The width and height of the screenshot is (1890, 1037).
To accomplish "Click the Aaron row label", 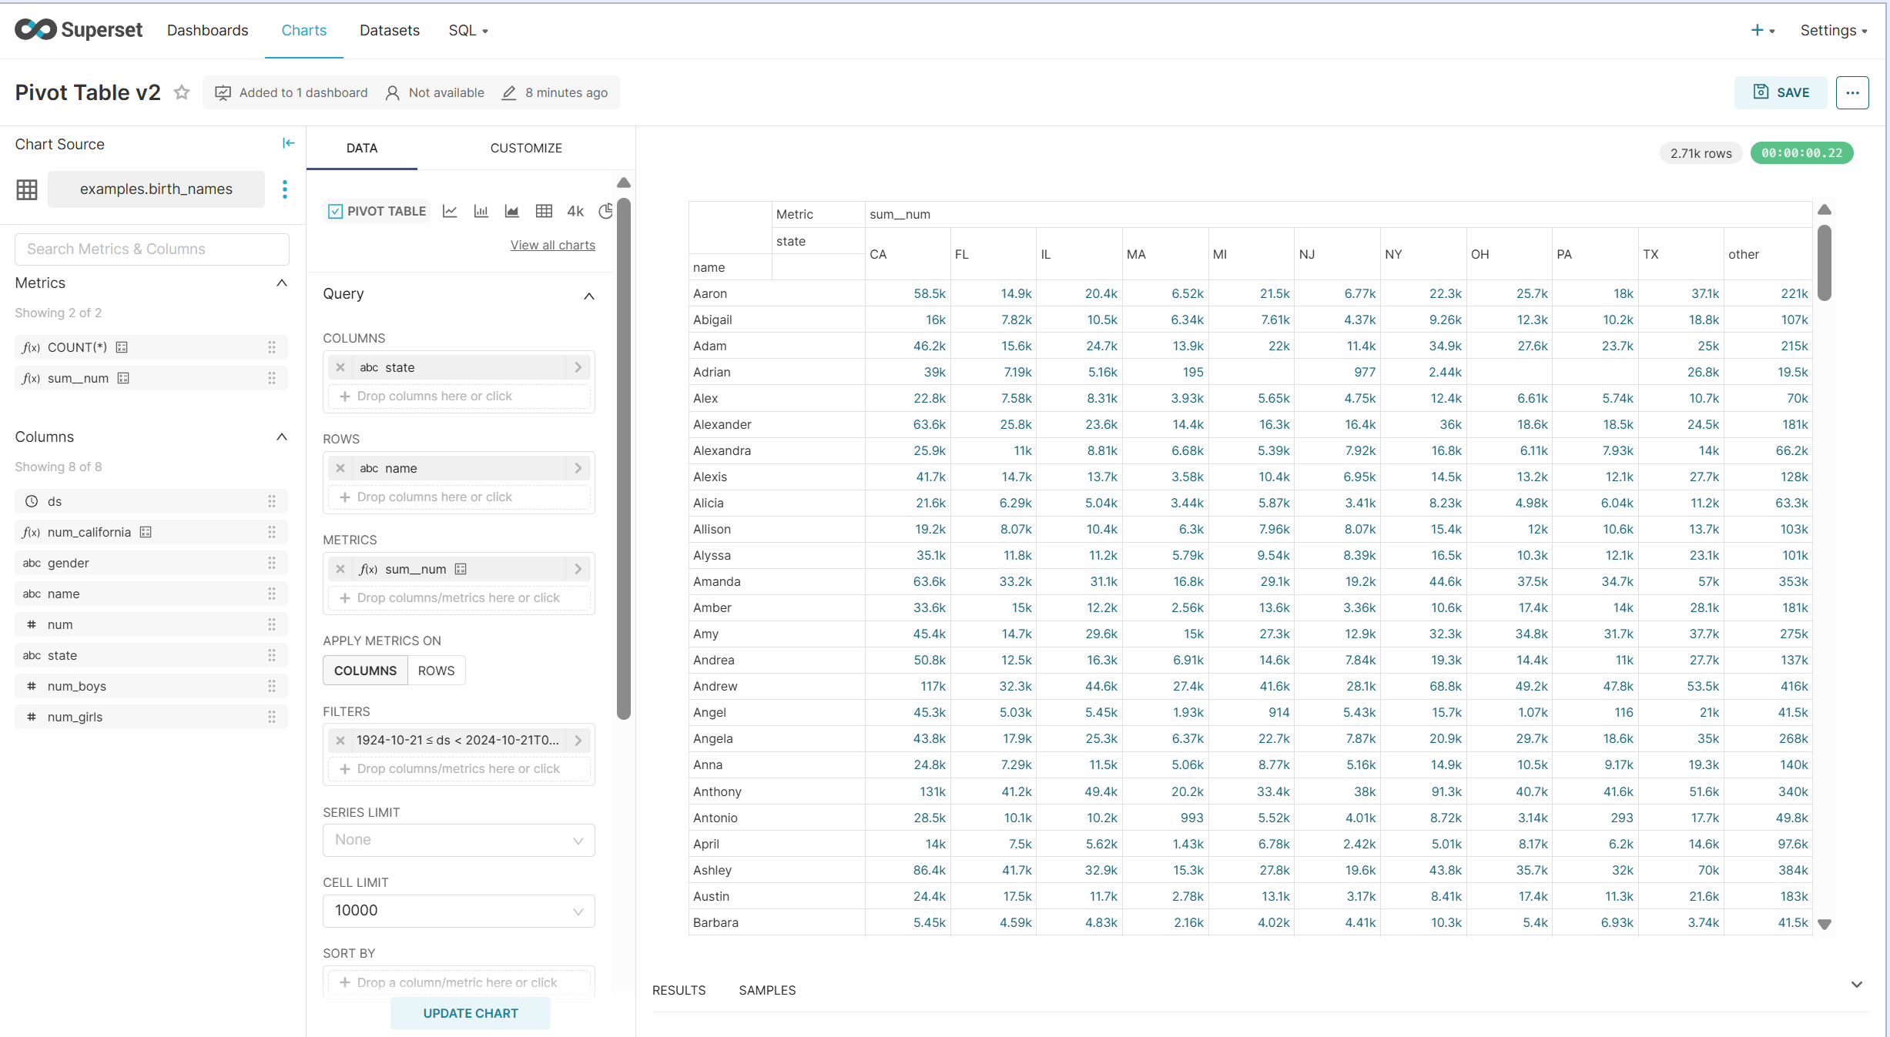I will click(710, 293).
